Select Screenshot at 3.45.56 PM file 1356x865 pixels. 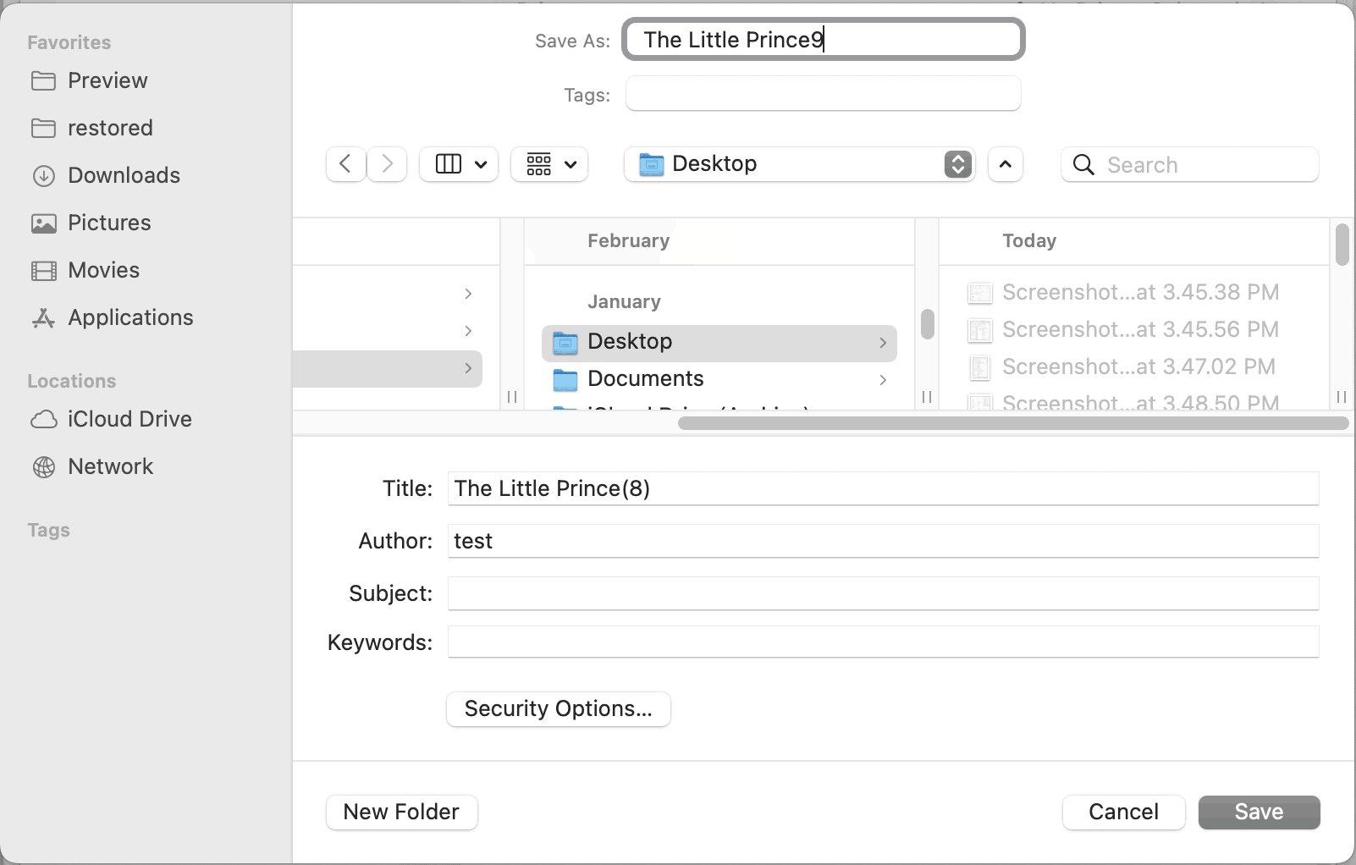[1123, 330]
